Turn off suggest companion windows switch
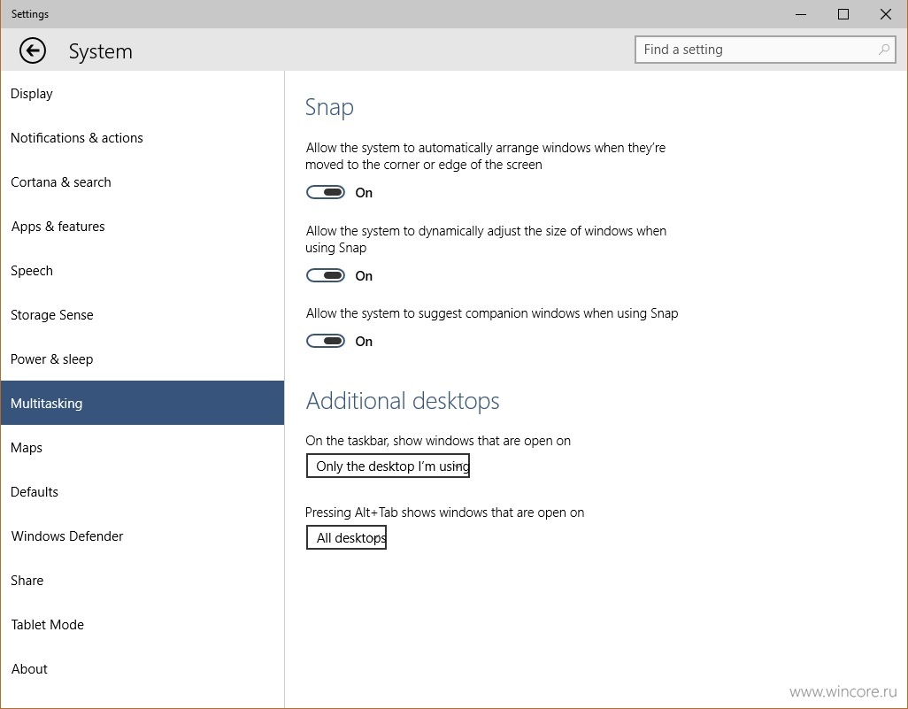This screenshot has width=908, height=709. 326,341
